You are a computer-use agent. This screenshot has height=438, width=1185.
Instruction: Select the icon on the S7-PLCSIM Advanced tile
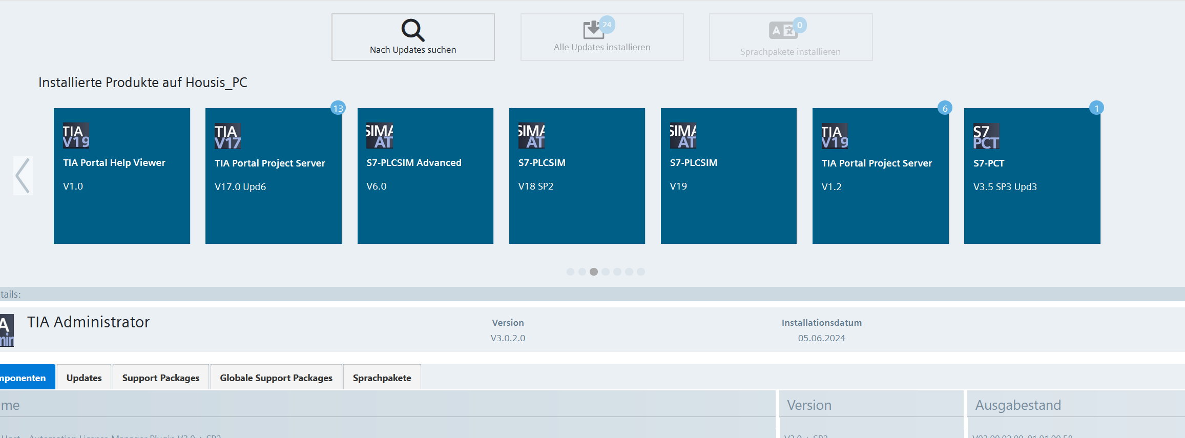[380, 136]
